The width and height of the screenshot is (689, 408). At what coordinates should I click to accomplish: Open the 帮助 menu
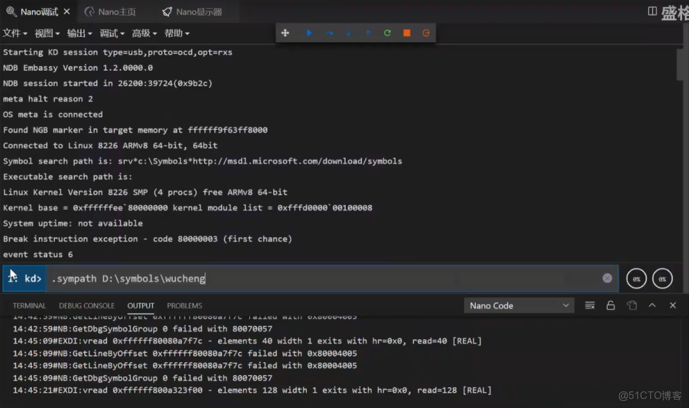(177, 33)
